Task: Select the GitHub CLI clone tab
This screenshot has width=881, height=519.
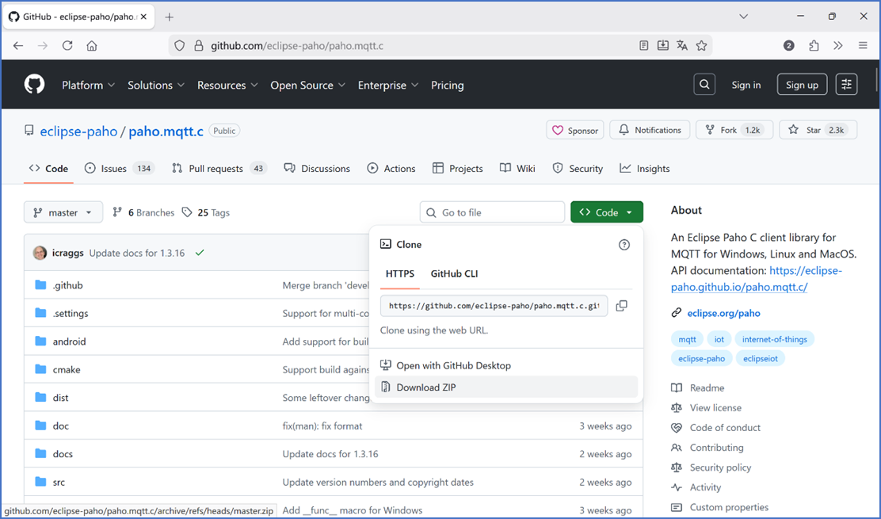Action: pyautogui.click(x=454, y=273)
